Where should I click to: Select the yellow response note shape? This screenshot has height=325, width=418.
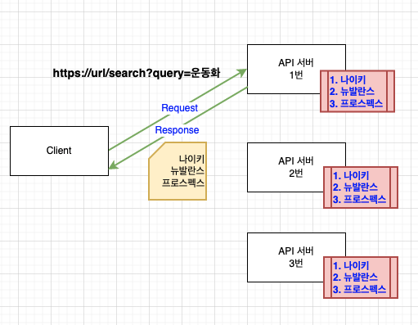(178, 171)
